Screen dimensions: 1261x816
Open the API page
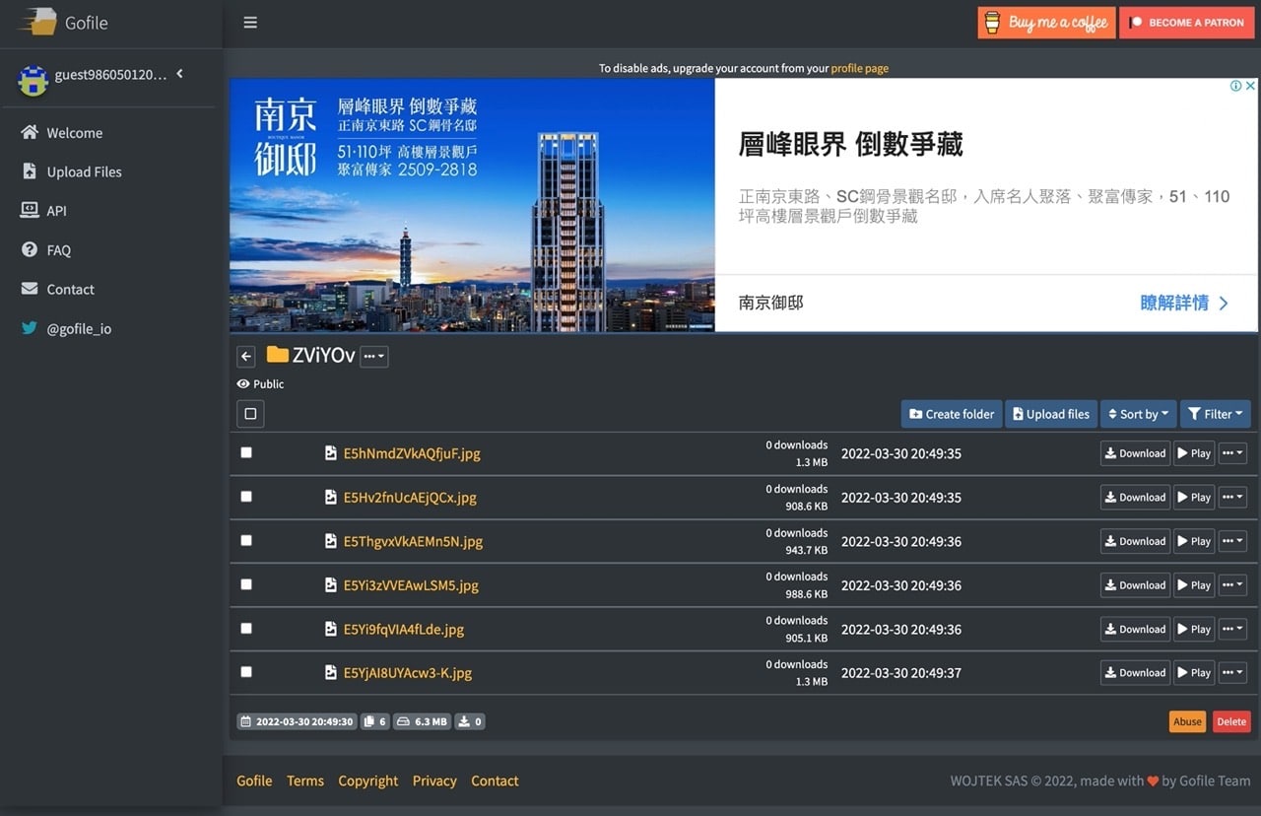[x=56, y=211]
